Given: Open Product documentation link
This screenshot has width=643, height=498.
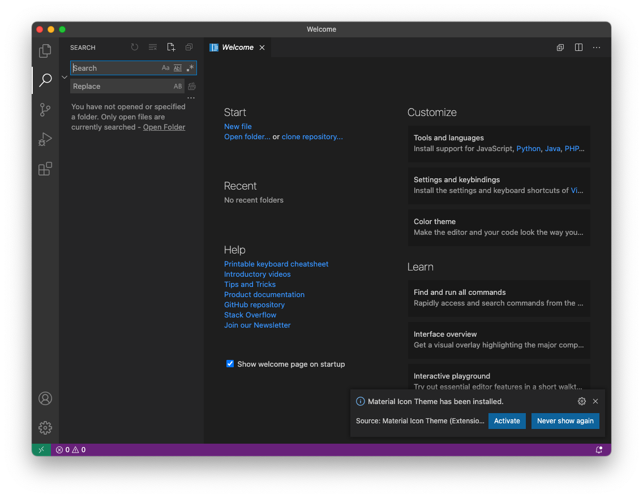Looking at the screenshot, I should coord(264,294).
